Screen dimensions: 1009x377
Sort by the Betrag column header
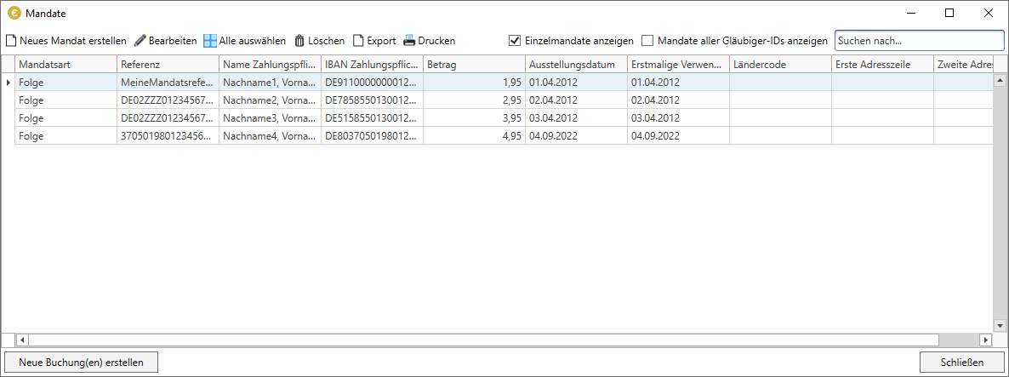[474, 65]
